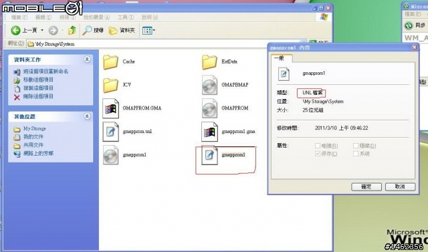428x252 pixels.
Task: Collapse the 其他位置 panel chevron
Action: [87, 116]
